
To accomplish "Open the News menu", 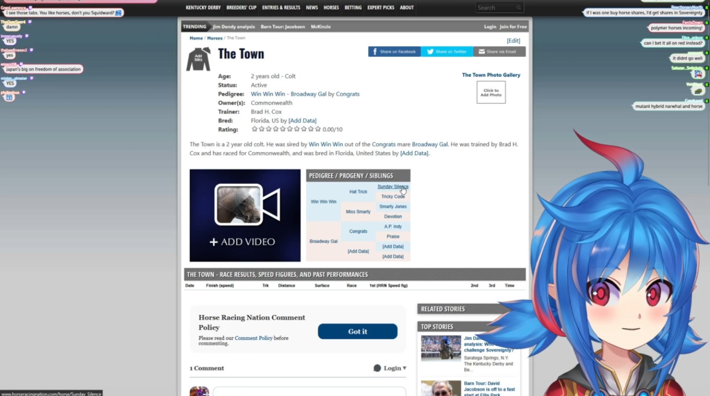I will coord(312,7).
